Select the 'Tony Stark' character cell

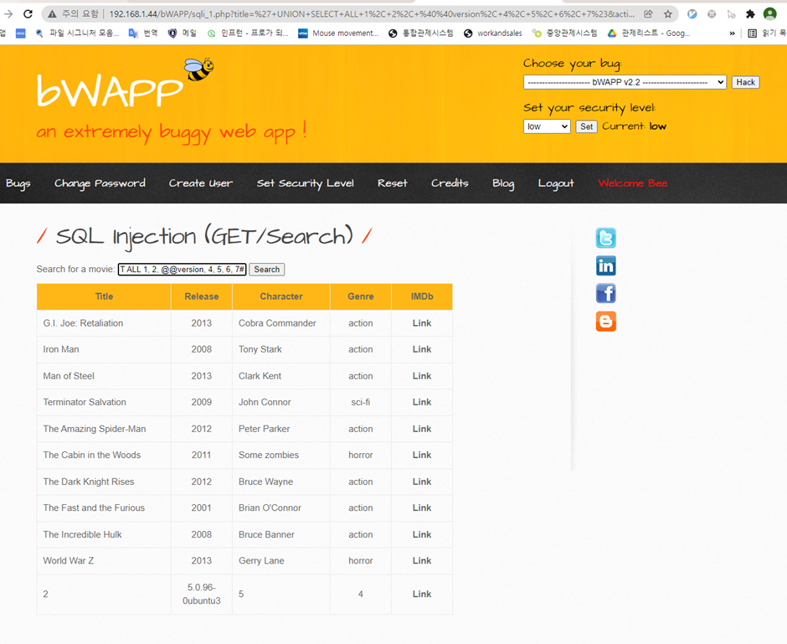(281, 349)
